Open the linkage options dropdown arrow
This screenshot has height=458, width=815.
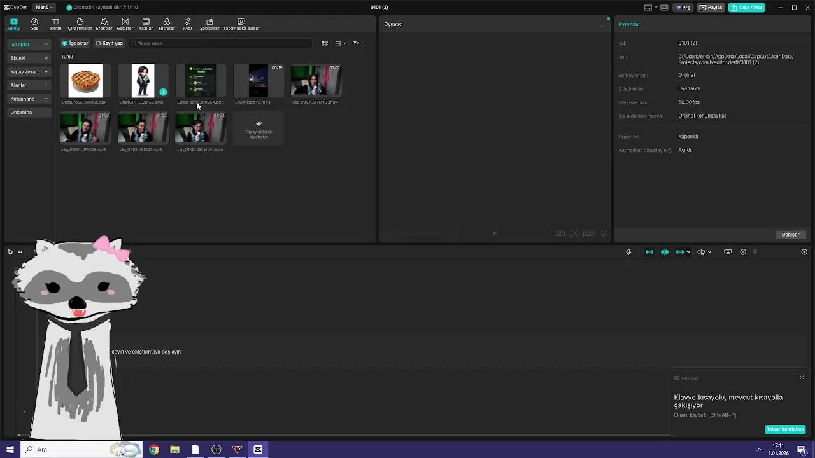[688, 252]
